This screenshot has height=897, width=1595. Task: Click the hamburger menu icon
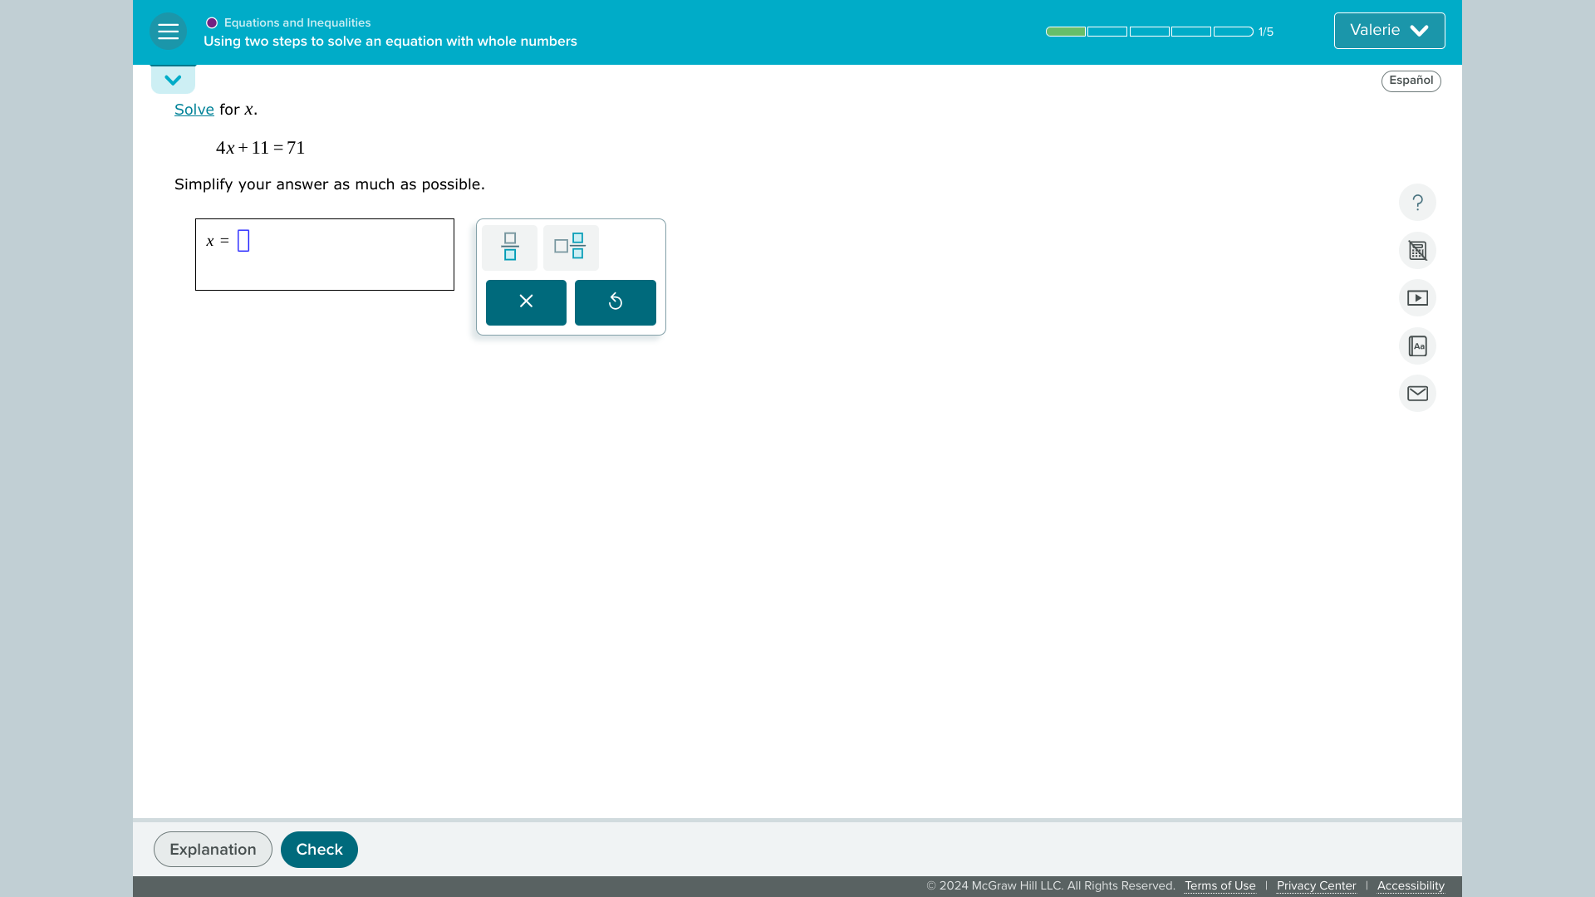point(168,31)
